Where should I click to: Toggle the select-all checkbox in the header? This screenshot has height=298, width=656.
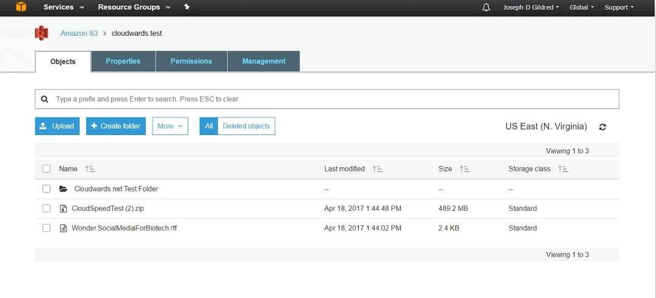tap(46, 168)
